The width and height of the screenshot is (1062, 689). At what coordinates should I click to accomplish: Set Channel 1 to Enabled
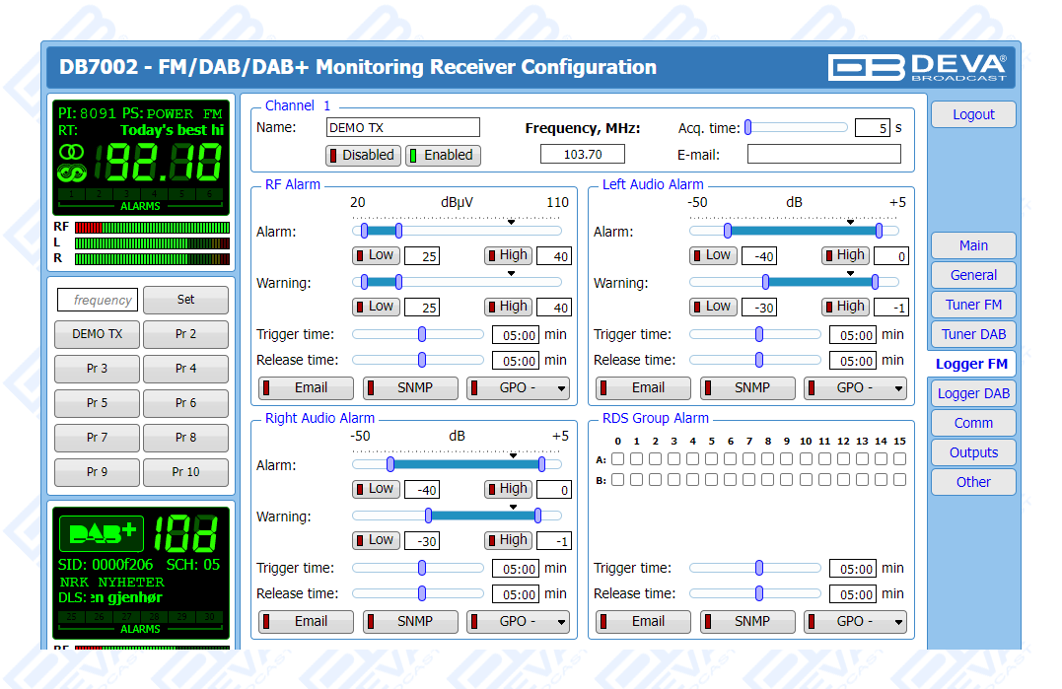(440, 155)
